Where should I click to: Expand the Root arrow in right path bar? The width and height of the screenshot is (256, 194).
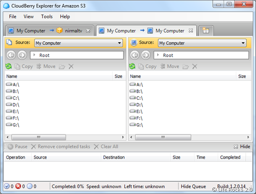[x=158, y=55]
